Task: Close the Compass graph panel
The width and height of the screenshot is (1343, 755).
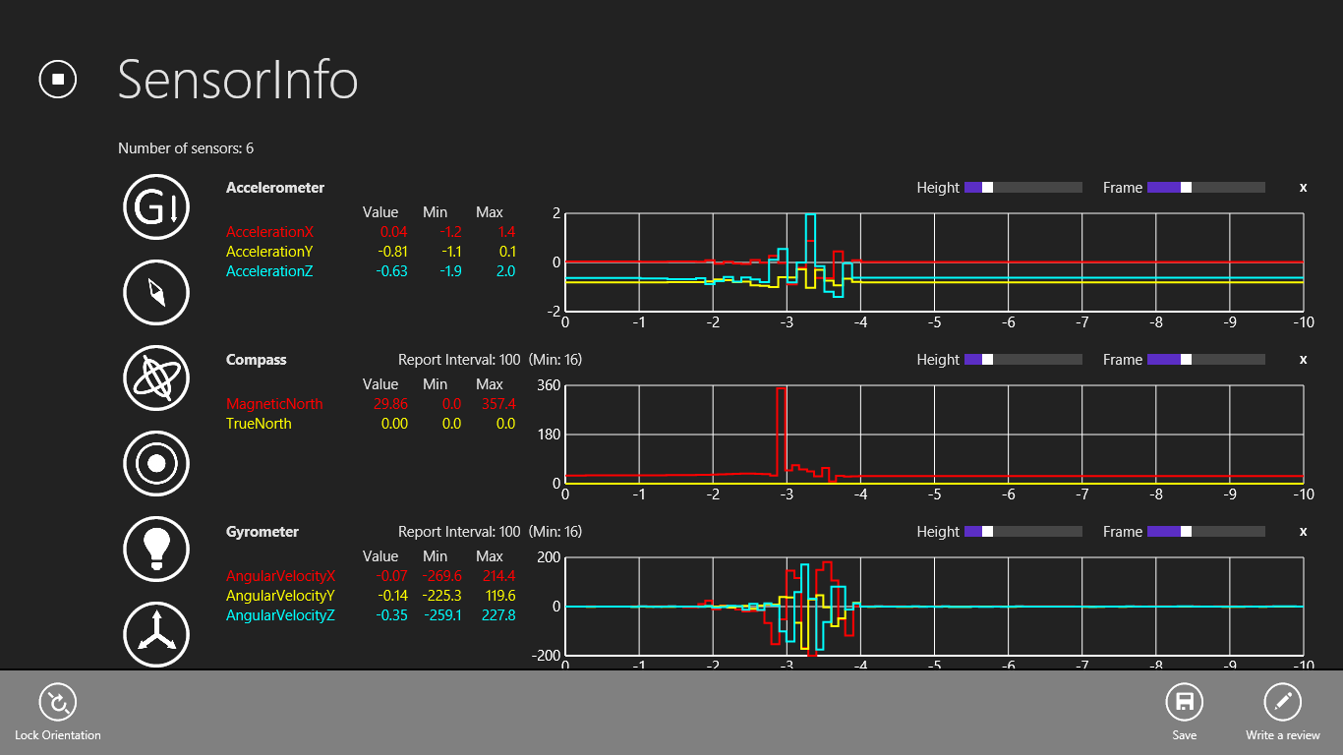Action: 1303,359
